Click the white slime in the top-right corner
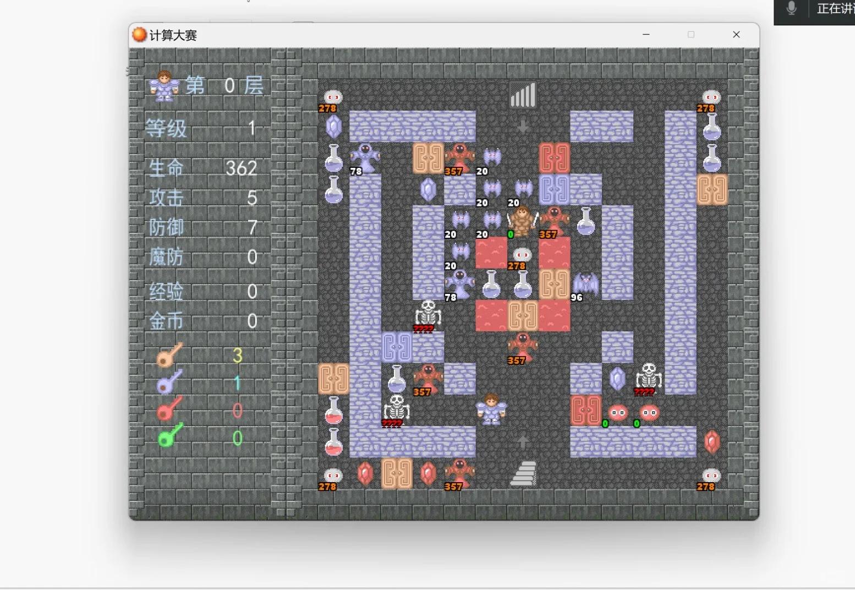The width and height of the screenshot is (855, 590). pos(711,97)
